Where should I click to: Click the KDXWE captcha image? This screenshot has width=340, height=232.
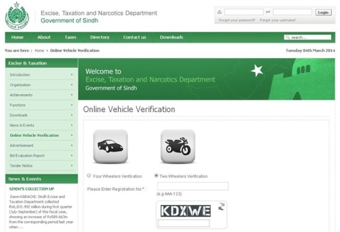coord(186,210)
